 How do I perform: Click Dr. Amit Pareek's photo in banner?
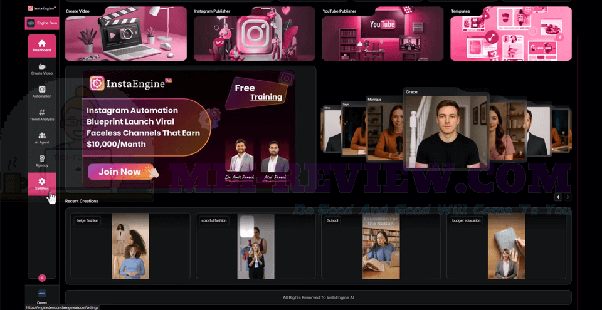[239, 155]
